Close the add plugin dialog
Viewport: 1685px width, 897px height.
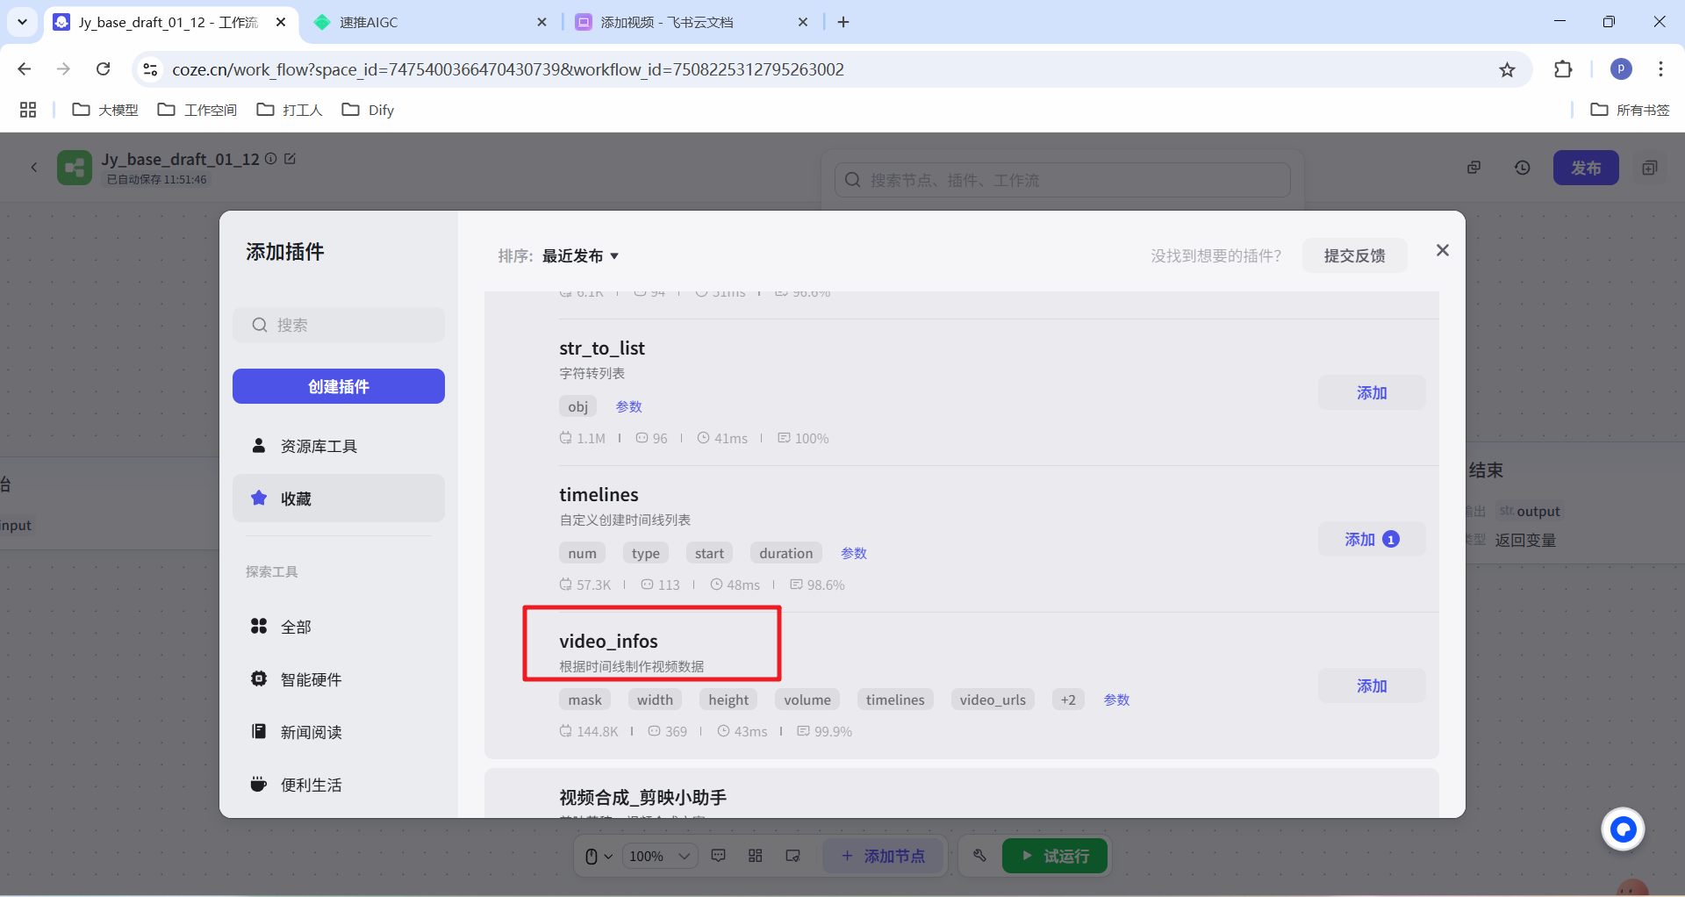coord(1442,251)
